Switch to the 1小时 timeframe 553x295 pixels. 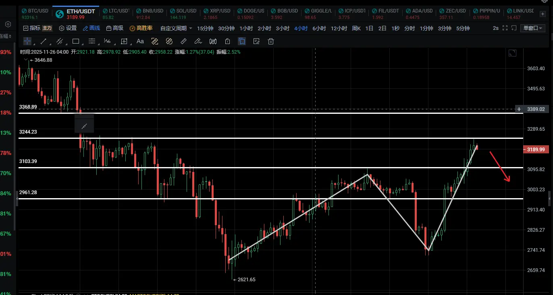pyautogui.click(x=246, y=28)
